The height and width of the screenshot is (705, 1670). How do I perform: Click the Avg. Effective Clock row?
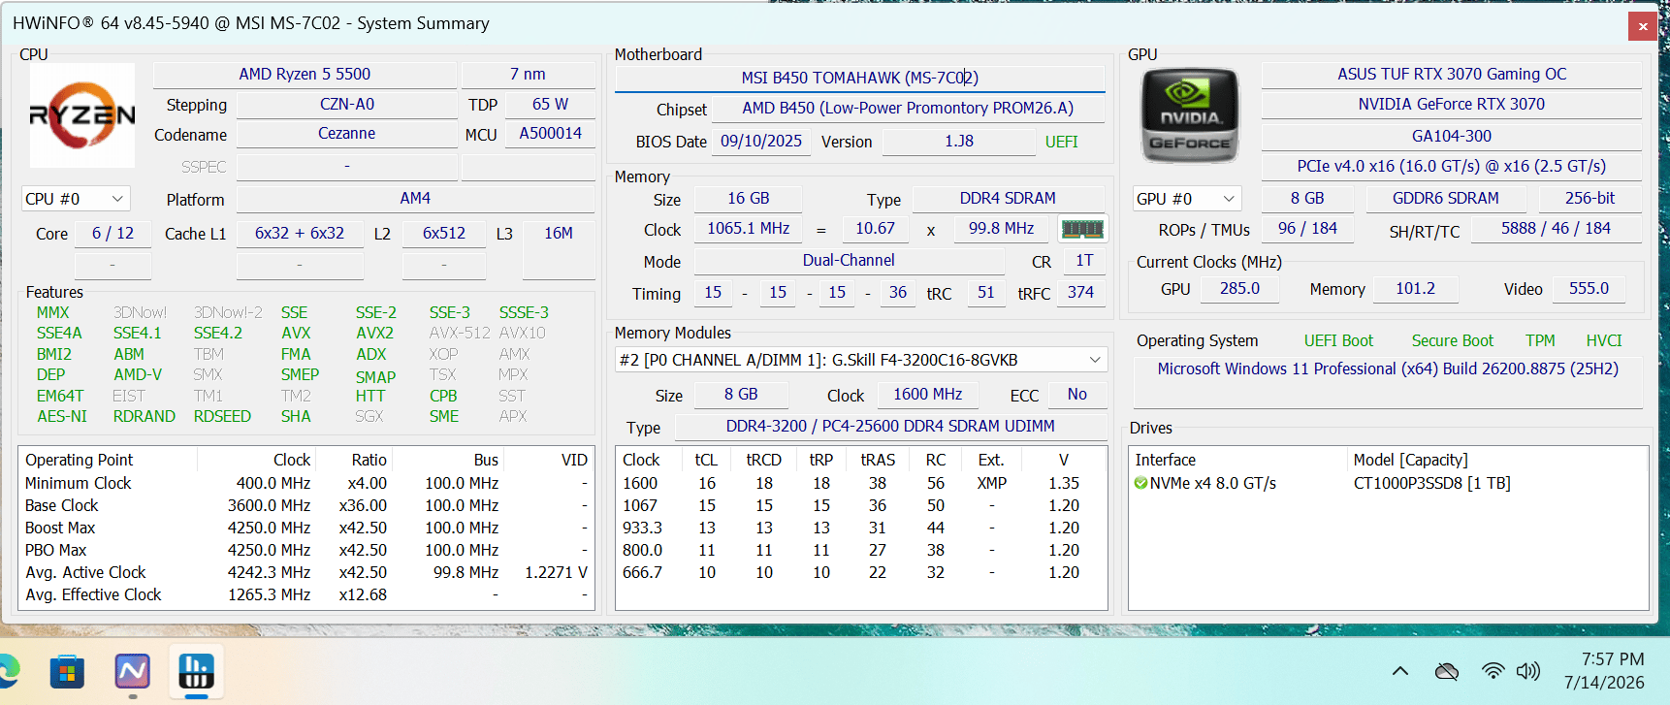point(306,594)
